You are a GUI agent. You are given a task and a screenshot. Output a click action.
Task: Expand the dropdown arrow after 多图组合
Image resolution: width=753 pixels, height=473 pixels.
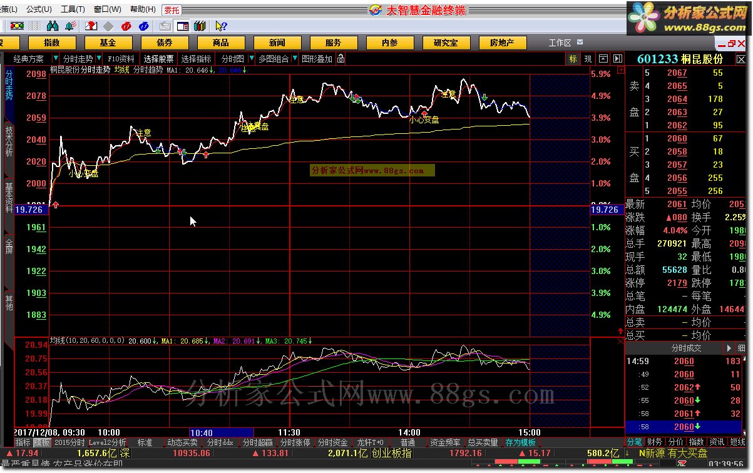(x=295, y=59)
